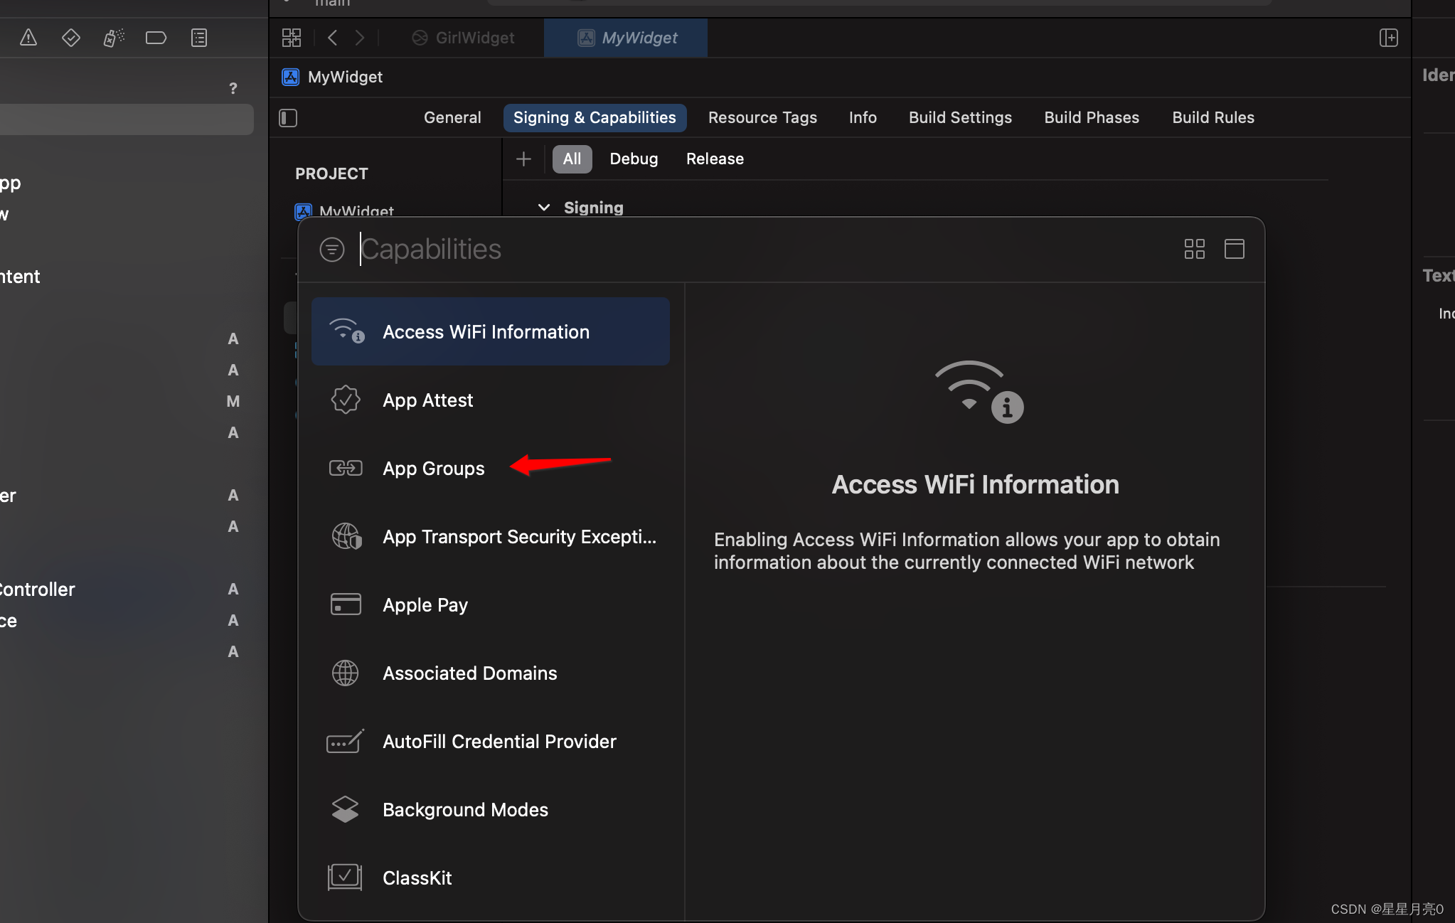Click the Access WiFi Information icon

pos(347,331)
